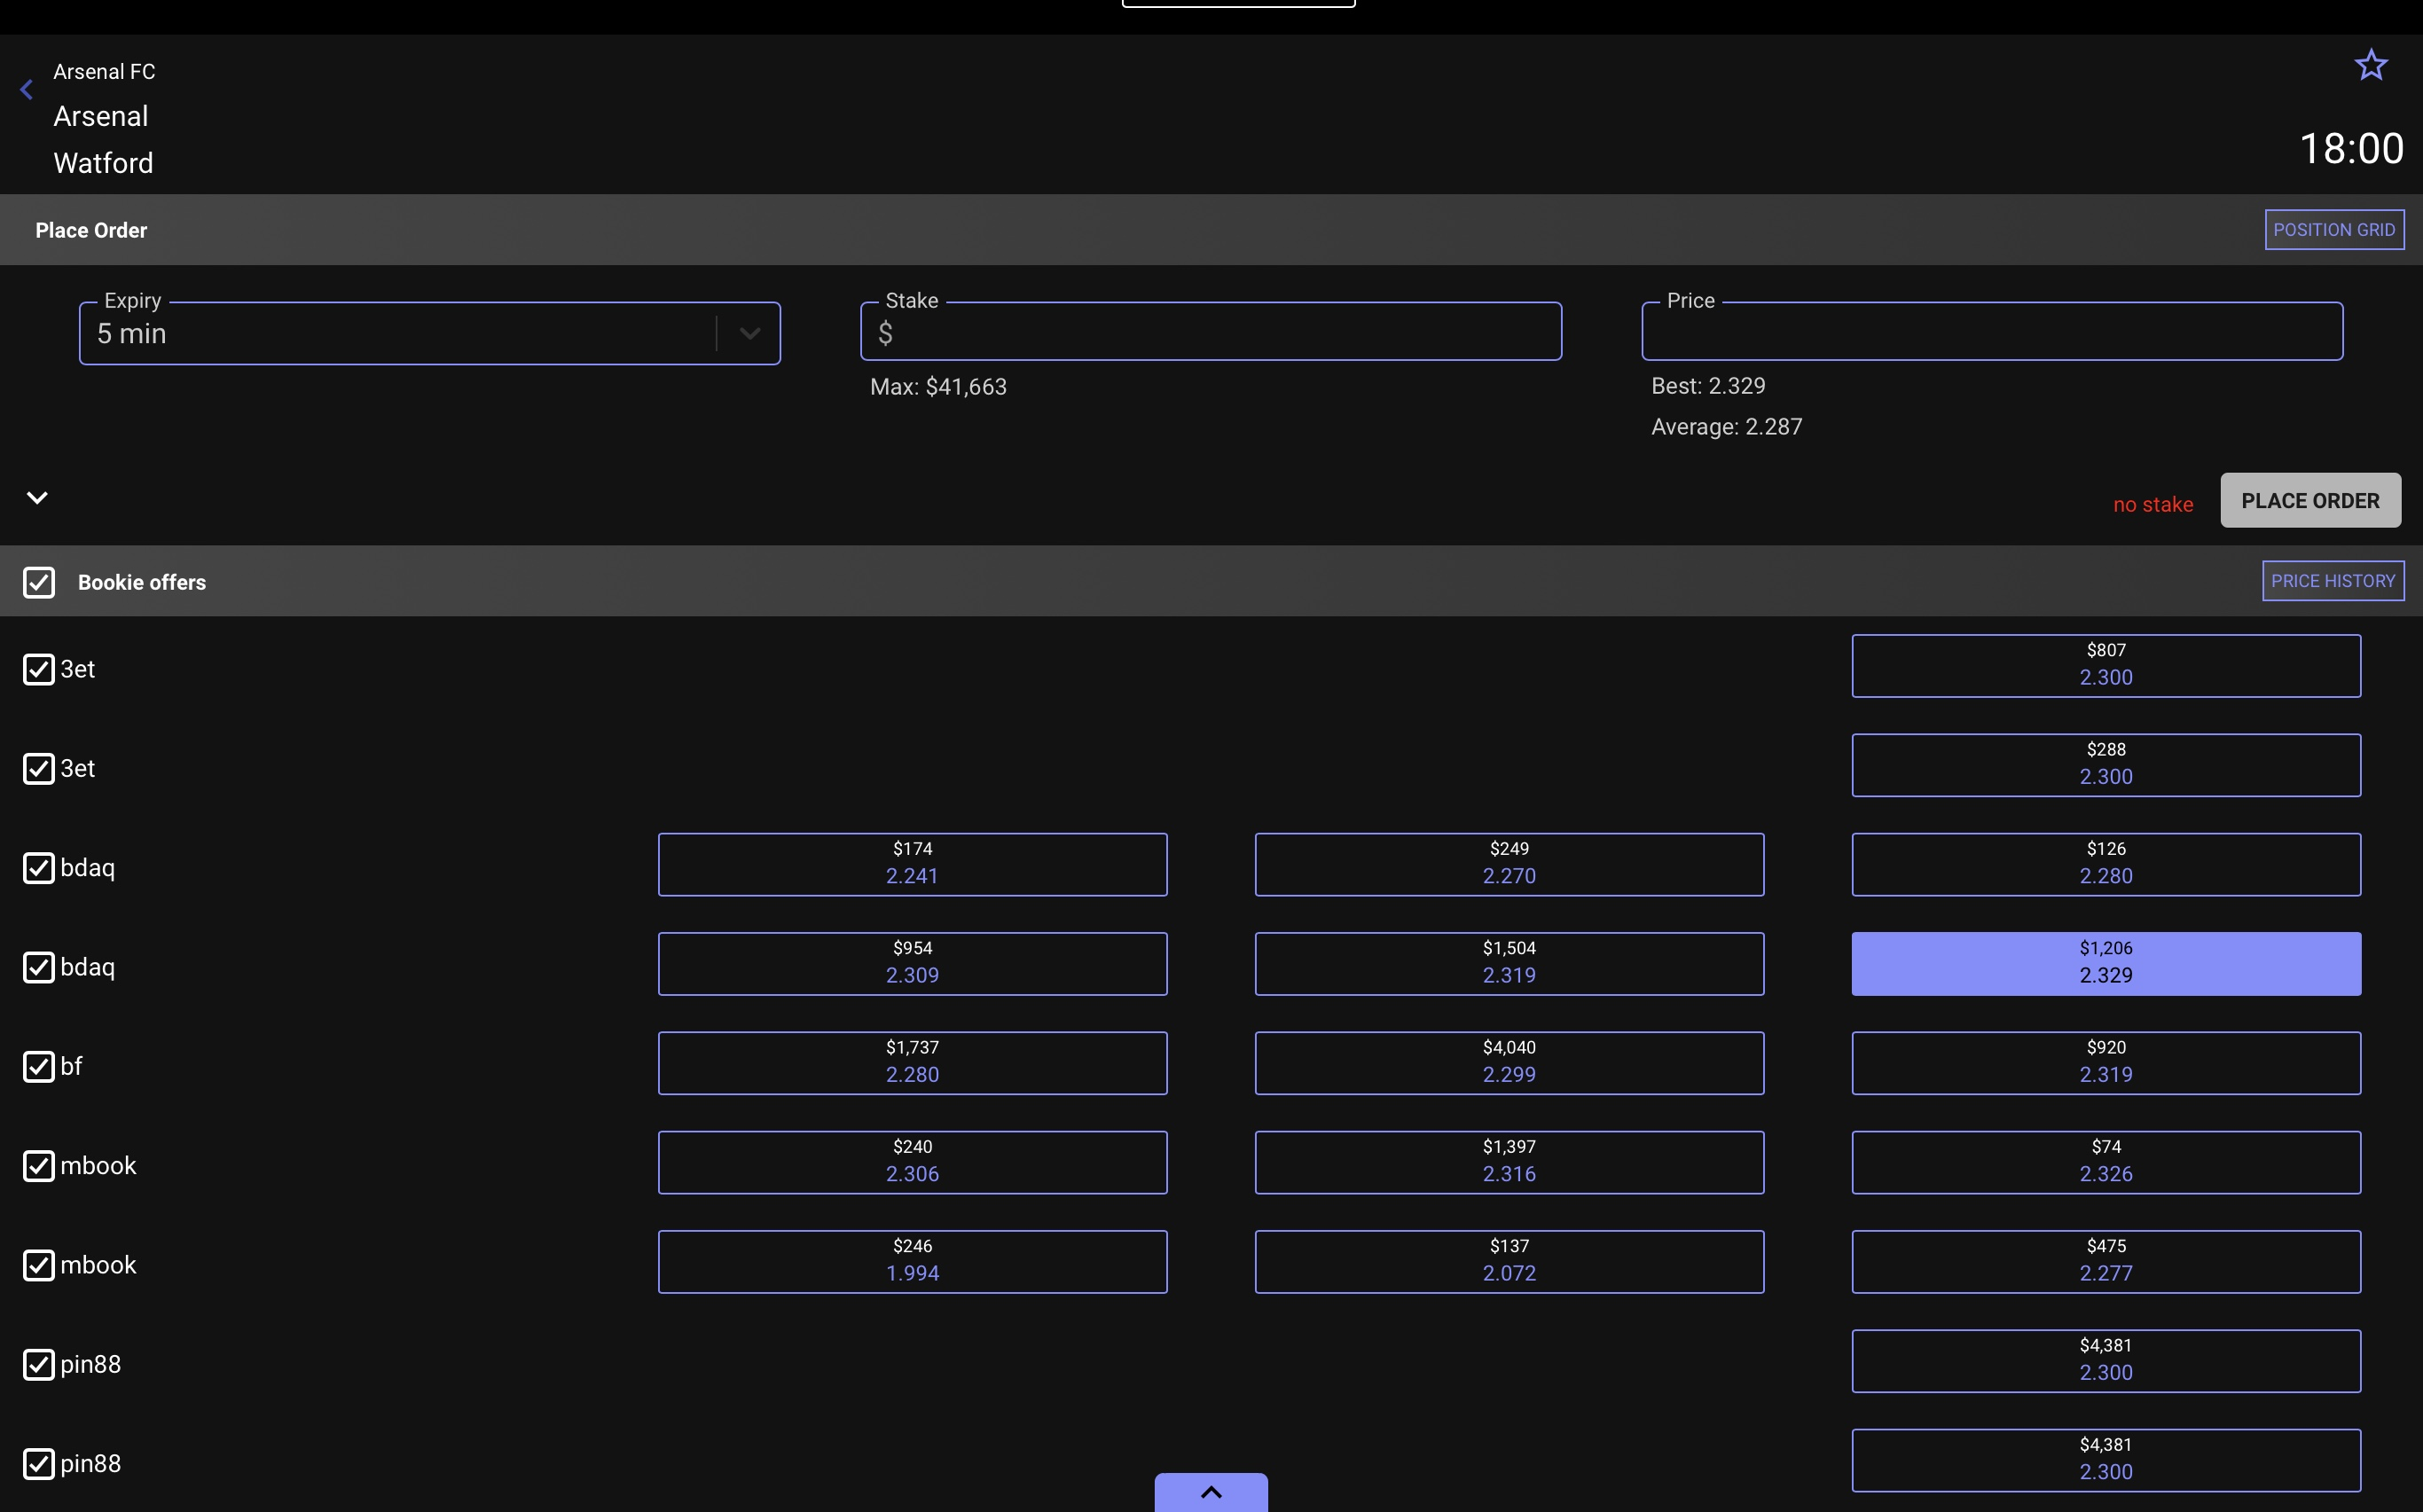Image resolution: width=2423 pixels, height=1512 pixels.
Task: Select bdaq offer $249 at 2.270
Action: point(1509,864)
